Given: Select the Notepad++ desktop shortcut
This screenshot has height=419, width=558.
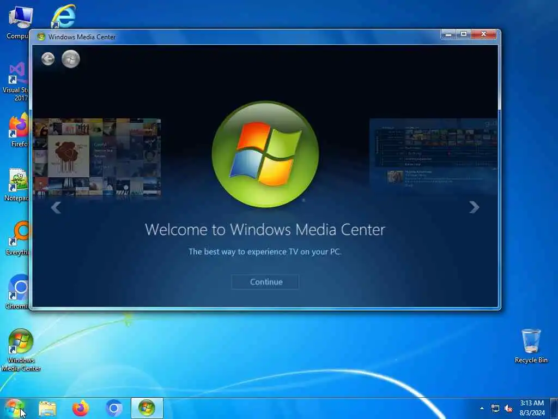Looking at the screenshot, I should (x=17, y=184).
